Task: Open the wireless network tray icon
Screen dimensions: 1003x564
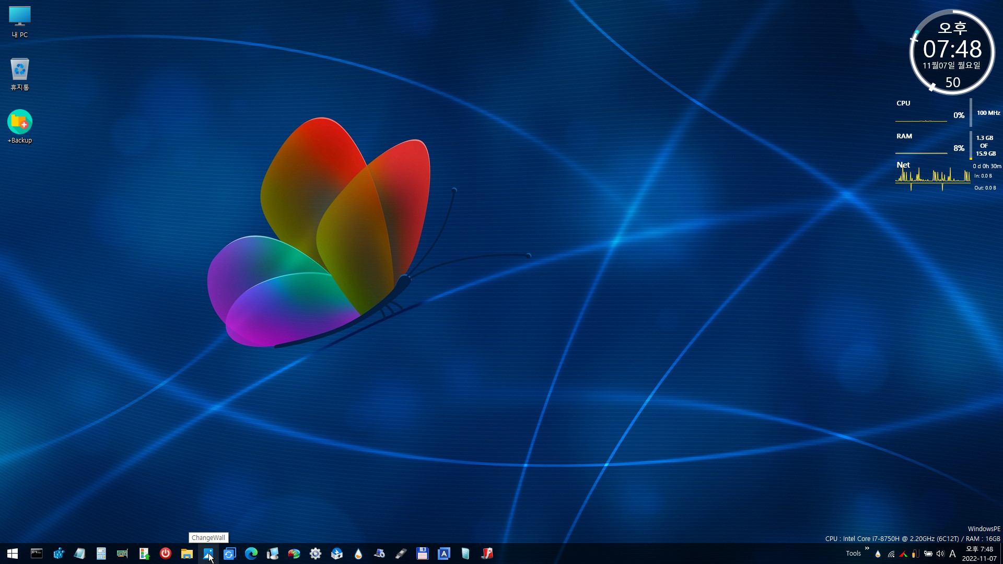Action: [x=891, y=554]
